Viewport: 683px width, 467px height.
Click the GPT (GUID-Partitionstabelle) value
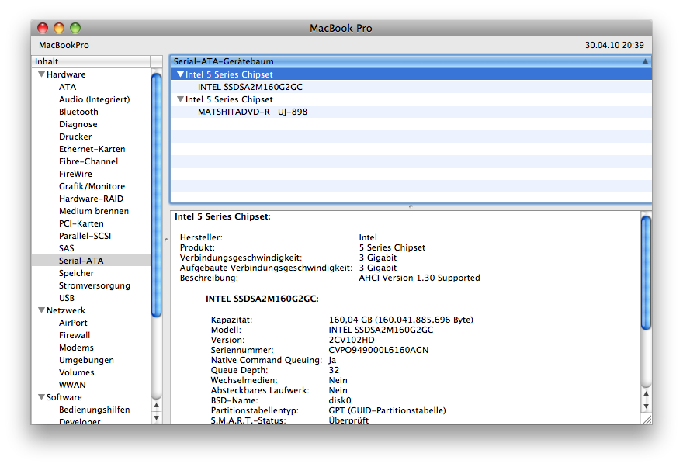[x=387, y=410]
